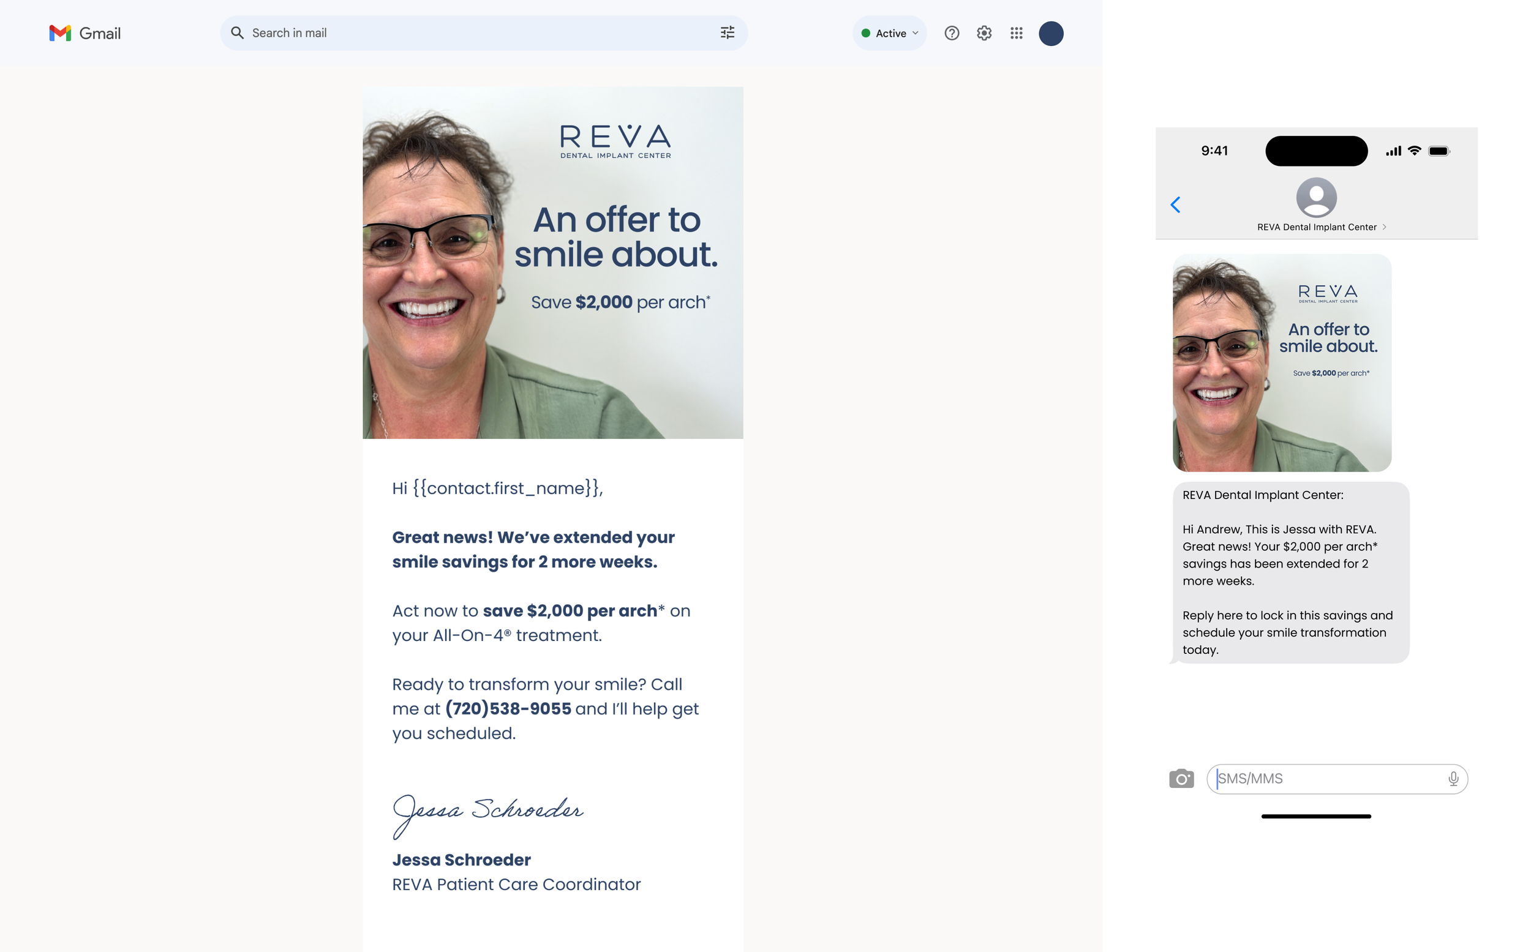Open the Help question mark icon

point(952,32)
